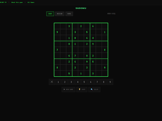Click the 4 in the third grid row
This screenshot has width=162, height=121.
93,38
